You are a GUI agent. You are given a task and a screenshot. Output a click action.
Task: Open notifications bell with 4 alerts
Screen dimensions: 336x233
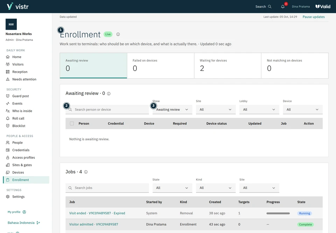(x=283, y=7)
